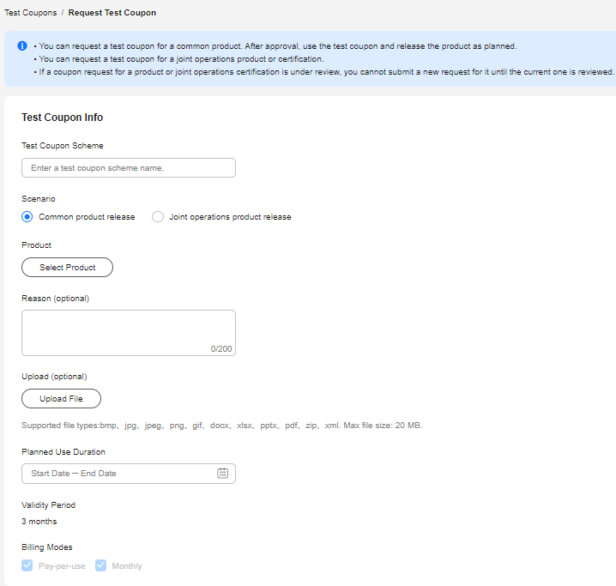Viewport: 616px width, 586px height.
Task: Toggle the Pay-per-use billing checkbox
Action: point(27,565)
